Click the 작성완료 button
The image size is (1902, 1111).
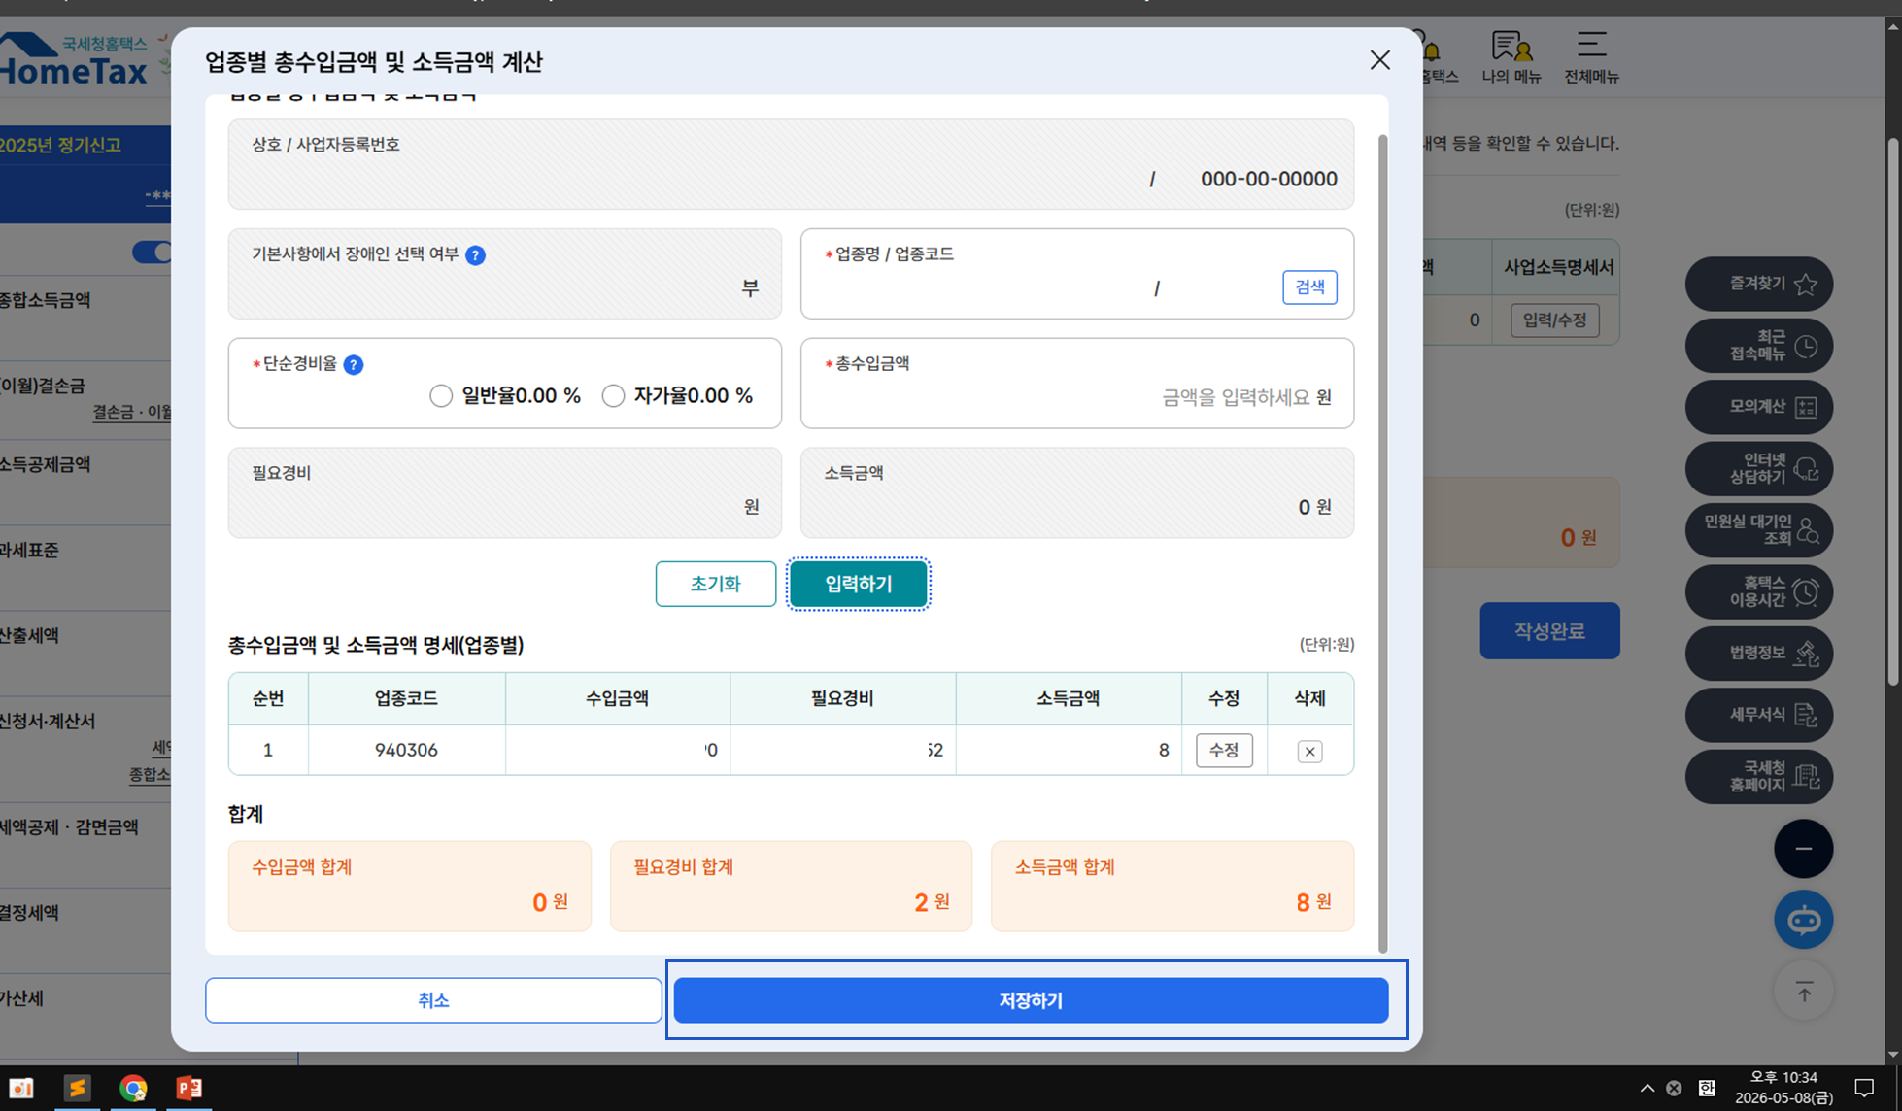1549,631
